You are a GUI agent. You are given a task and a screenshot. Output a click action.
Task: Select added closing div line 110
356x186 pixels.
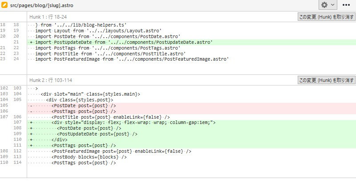[x=191, y=139]
